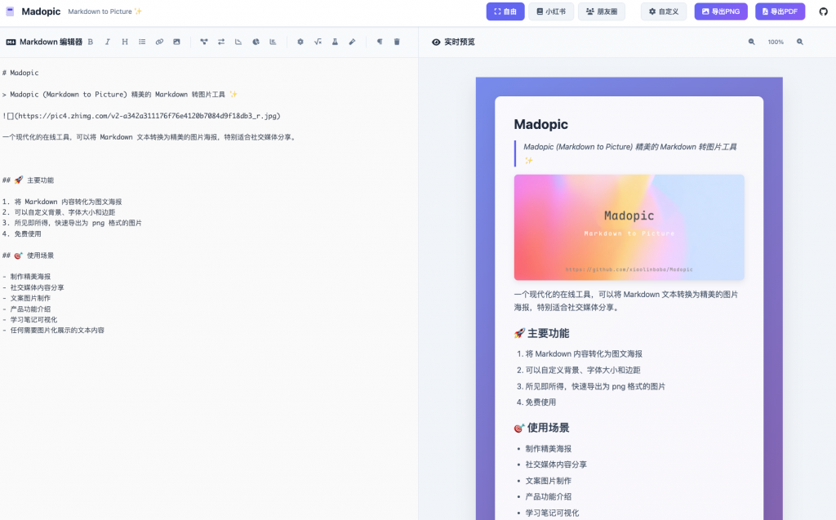The height and width of the screenshot is (520, 836).
Task: Click editor line '- 文案图片制作'
Action: point(26,298)
